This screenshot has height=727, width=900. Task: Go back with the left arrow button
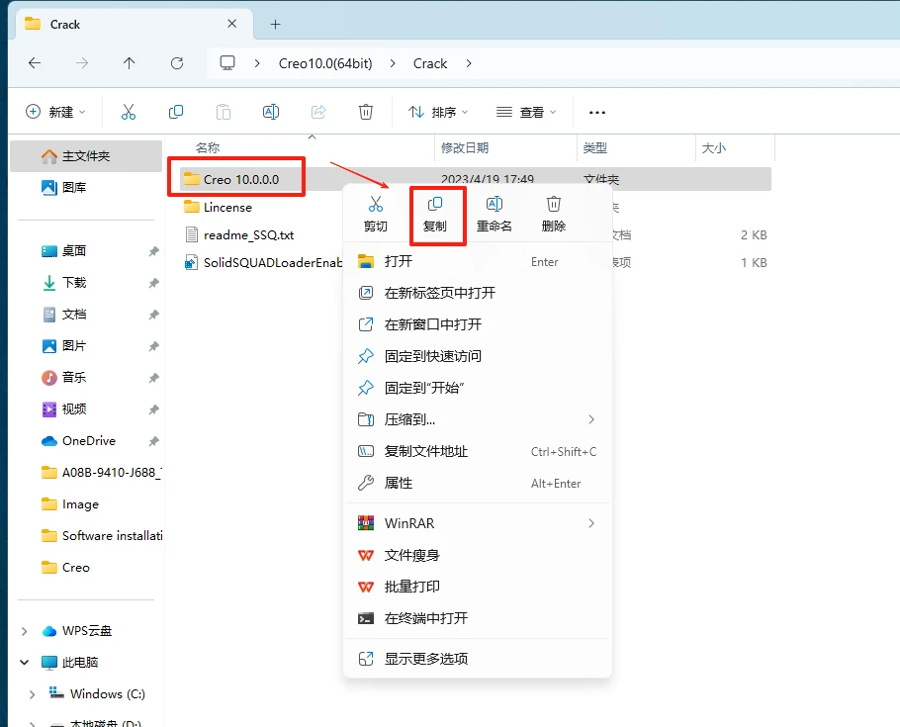point(35,63)
